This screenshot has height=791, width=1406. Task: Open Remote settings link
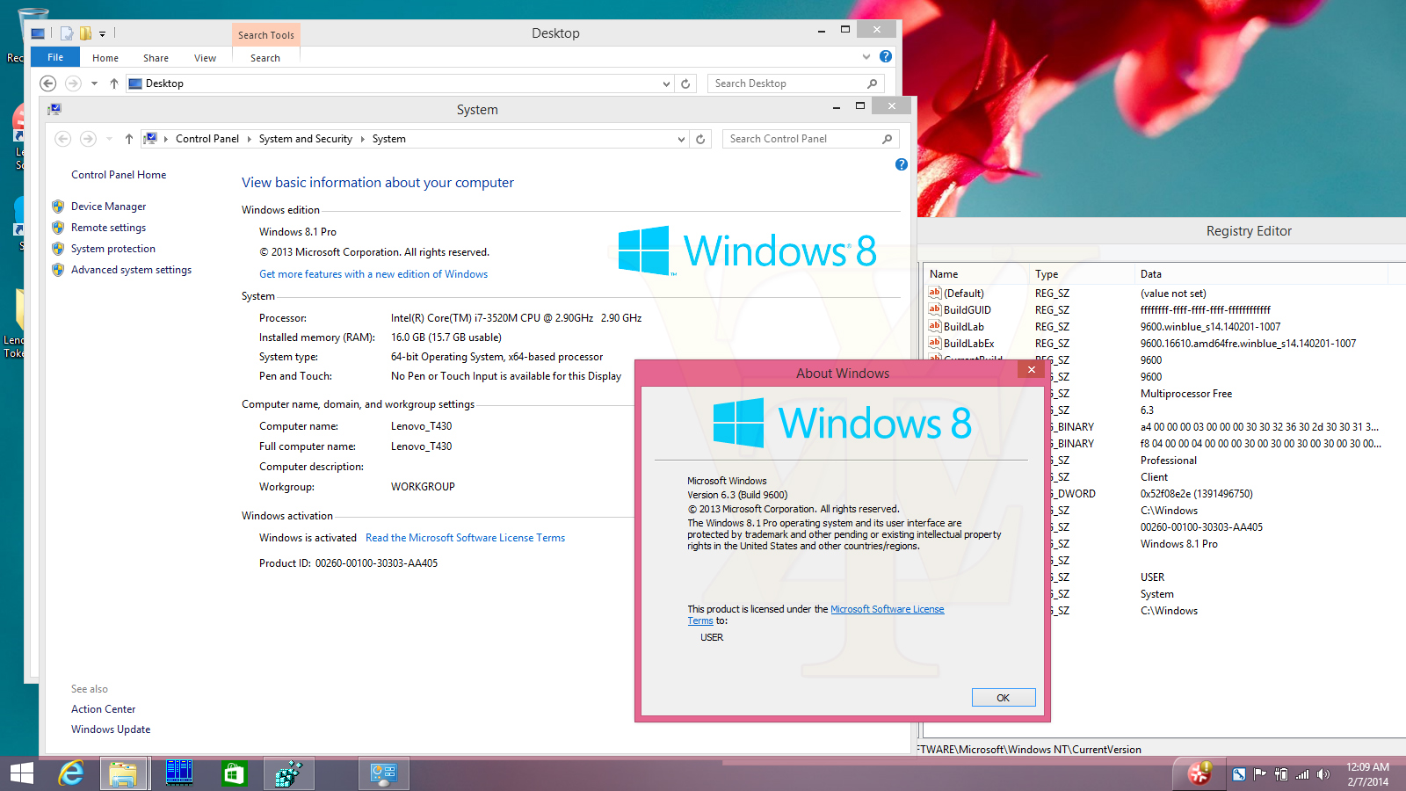click(x=108, y=228)
